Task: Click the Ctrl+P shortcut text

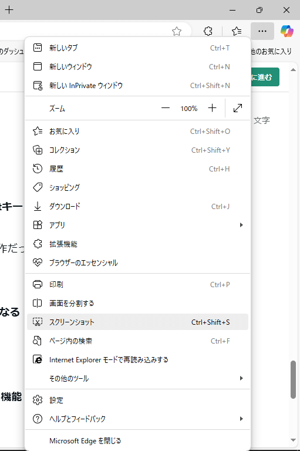Action: 220,285
